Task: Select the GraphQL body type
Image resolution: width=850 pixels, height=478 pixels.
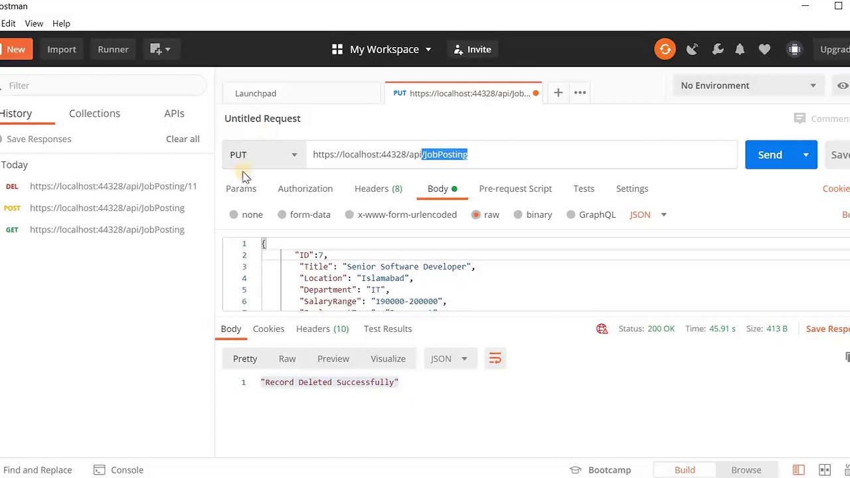Action: click(591, 214)
